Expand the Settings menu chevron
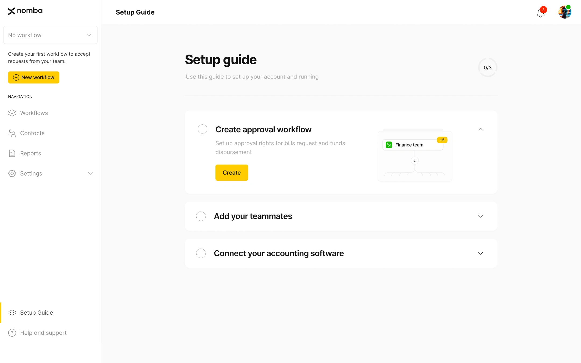Viewport: 581px width, 363px height. [91, 173]
